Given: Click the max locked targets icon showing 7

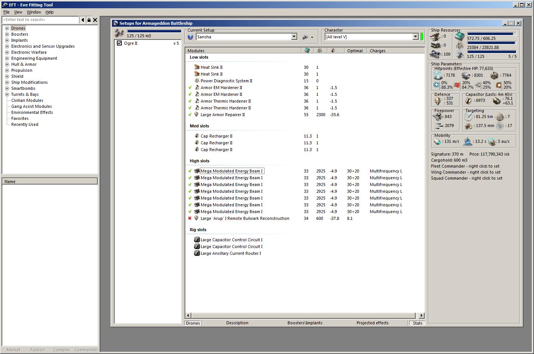Looking at the screenshot, I should [499, 117].
